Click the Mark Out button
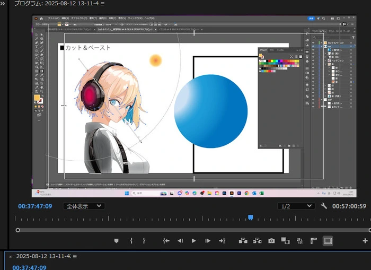This screenshot has height=270, width=371. (x=144, y=241)
